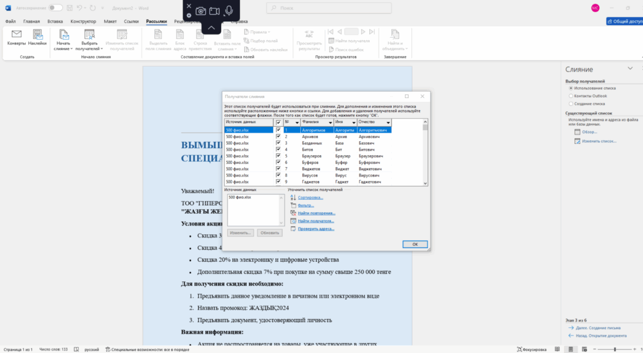Click the Наклейки labels icon
The image size is (643, 353).
[37, 34]
